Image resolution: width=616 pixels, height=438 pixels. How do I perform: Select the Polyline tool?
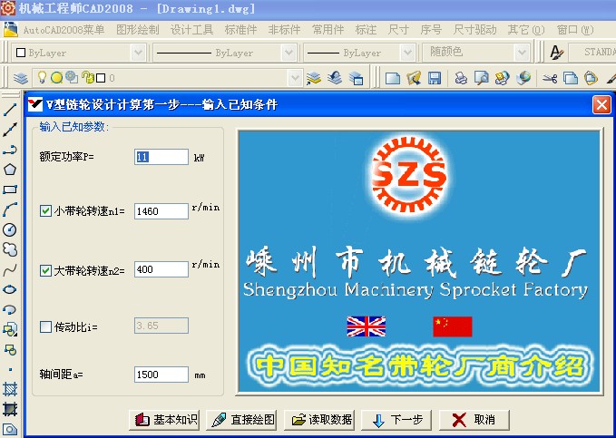tap(10, 150)
